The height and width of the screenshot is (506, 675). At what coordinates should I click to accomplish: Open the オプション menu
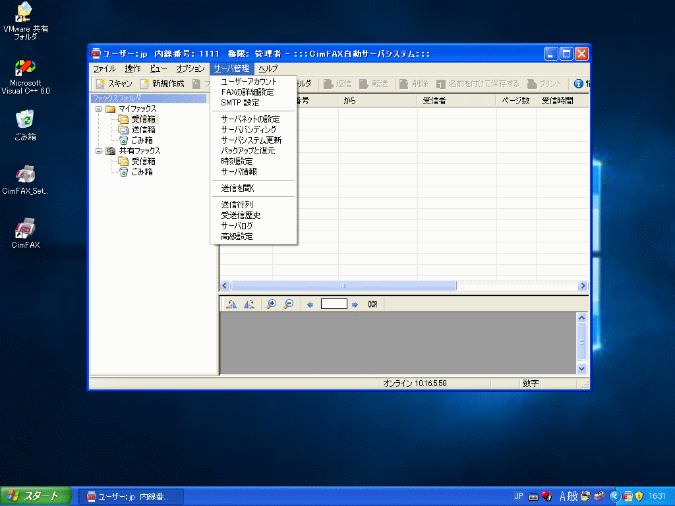point(191,69)
